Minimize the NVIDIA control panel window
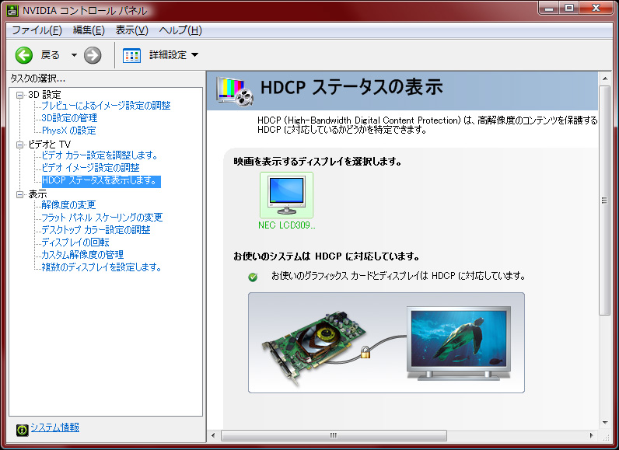619x450 pixels. (x=549, y=8)
